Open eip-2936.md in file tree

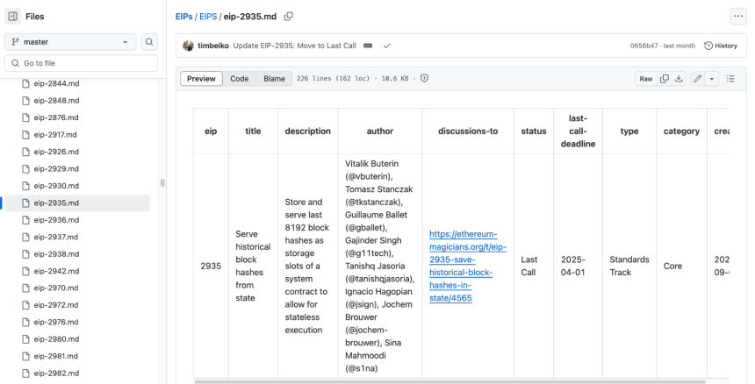click(x=56, y=220)
